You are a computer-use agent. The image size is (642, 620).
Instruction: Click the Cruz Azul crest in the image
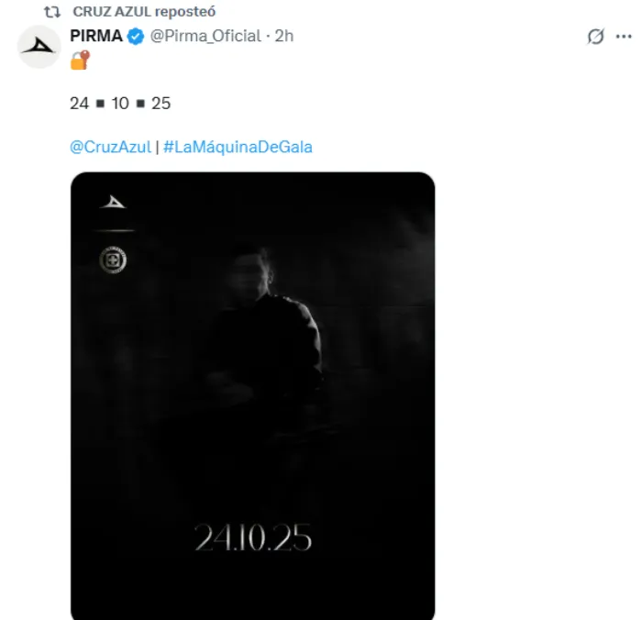113,260
